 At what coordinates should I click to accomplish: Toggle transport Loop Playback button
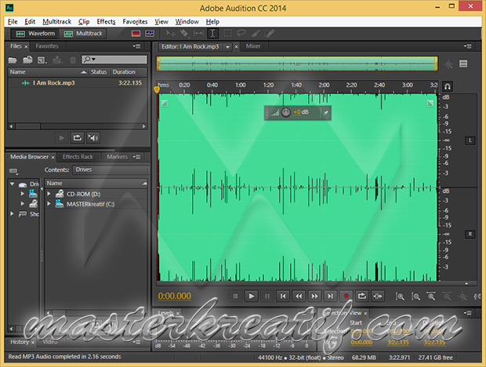click(362, 296)
